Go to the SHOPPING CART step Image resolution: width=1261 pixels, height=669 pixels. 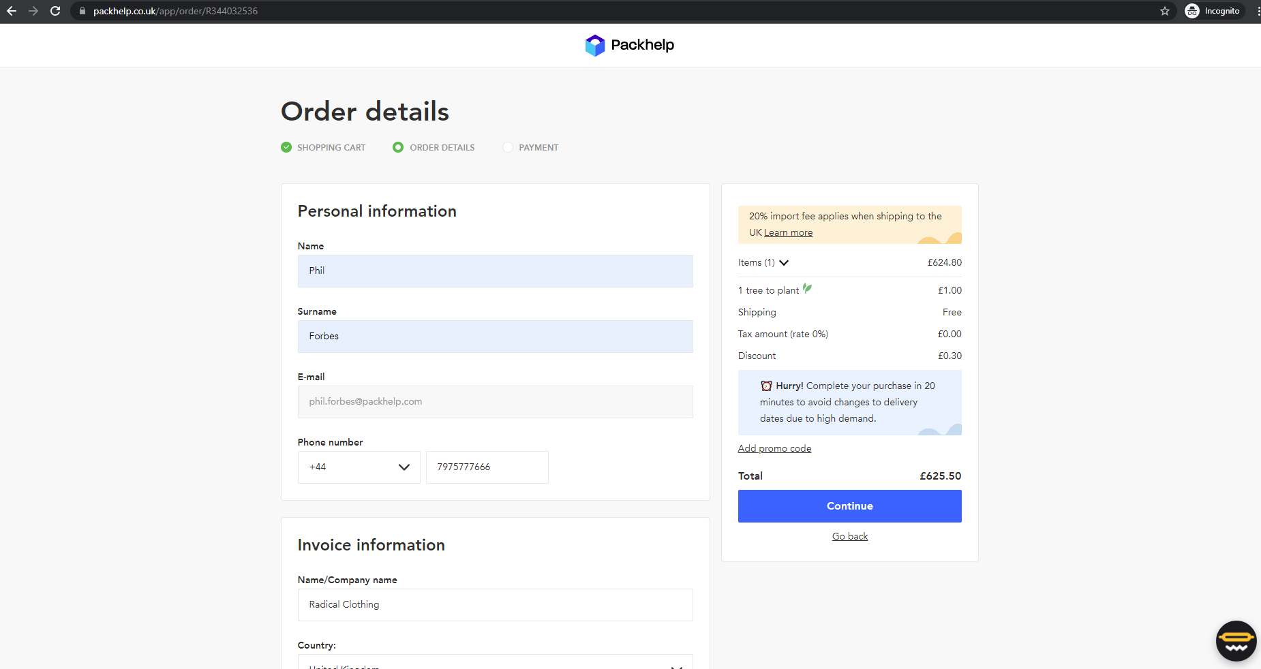tap(331, 148)
